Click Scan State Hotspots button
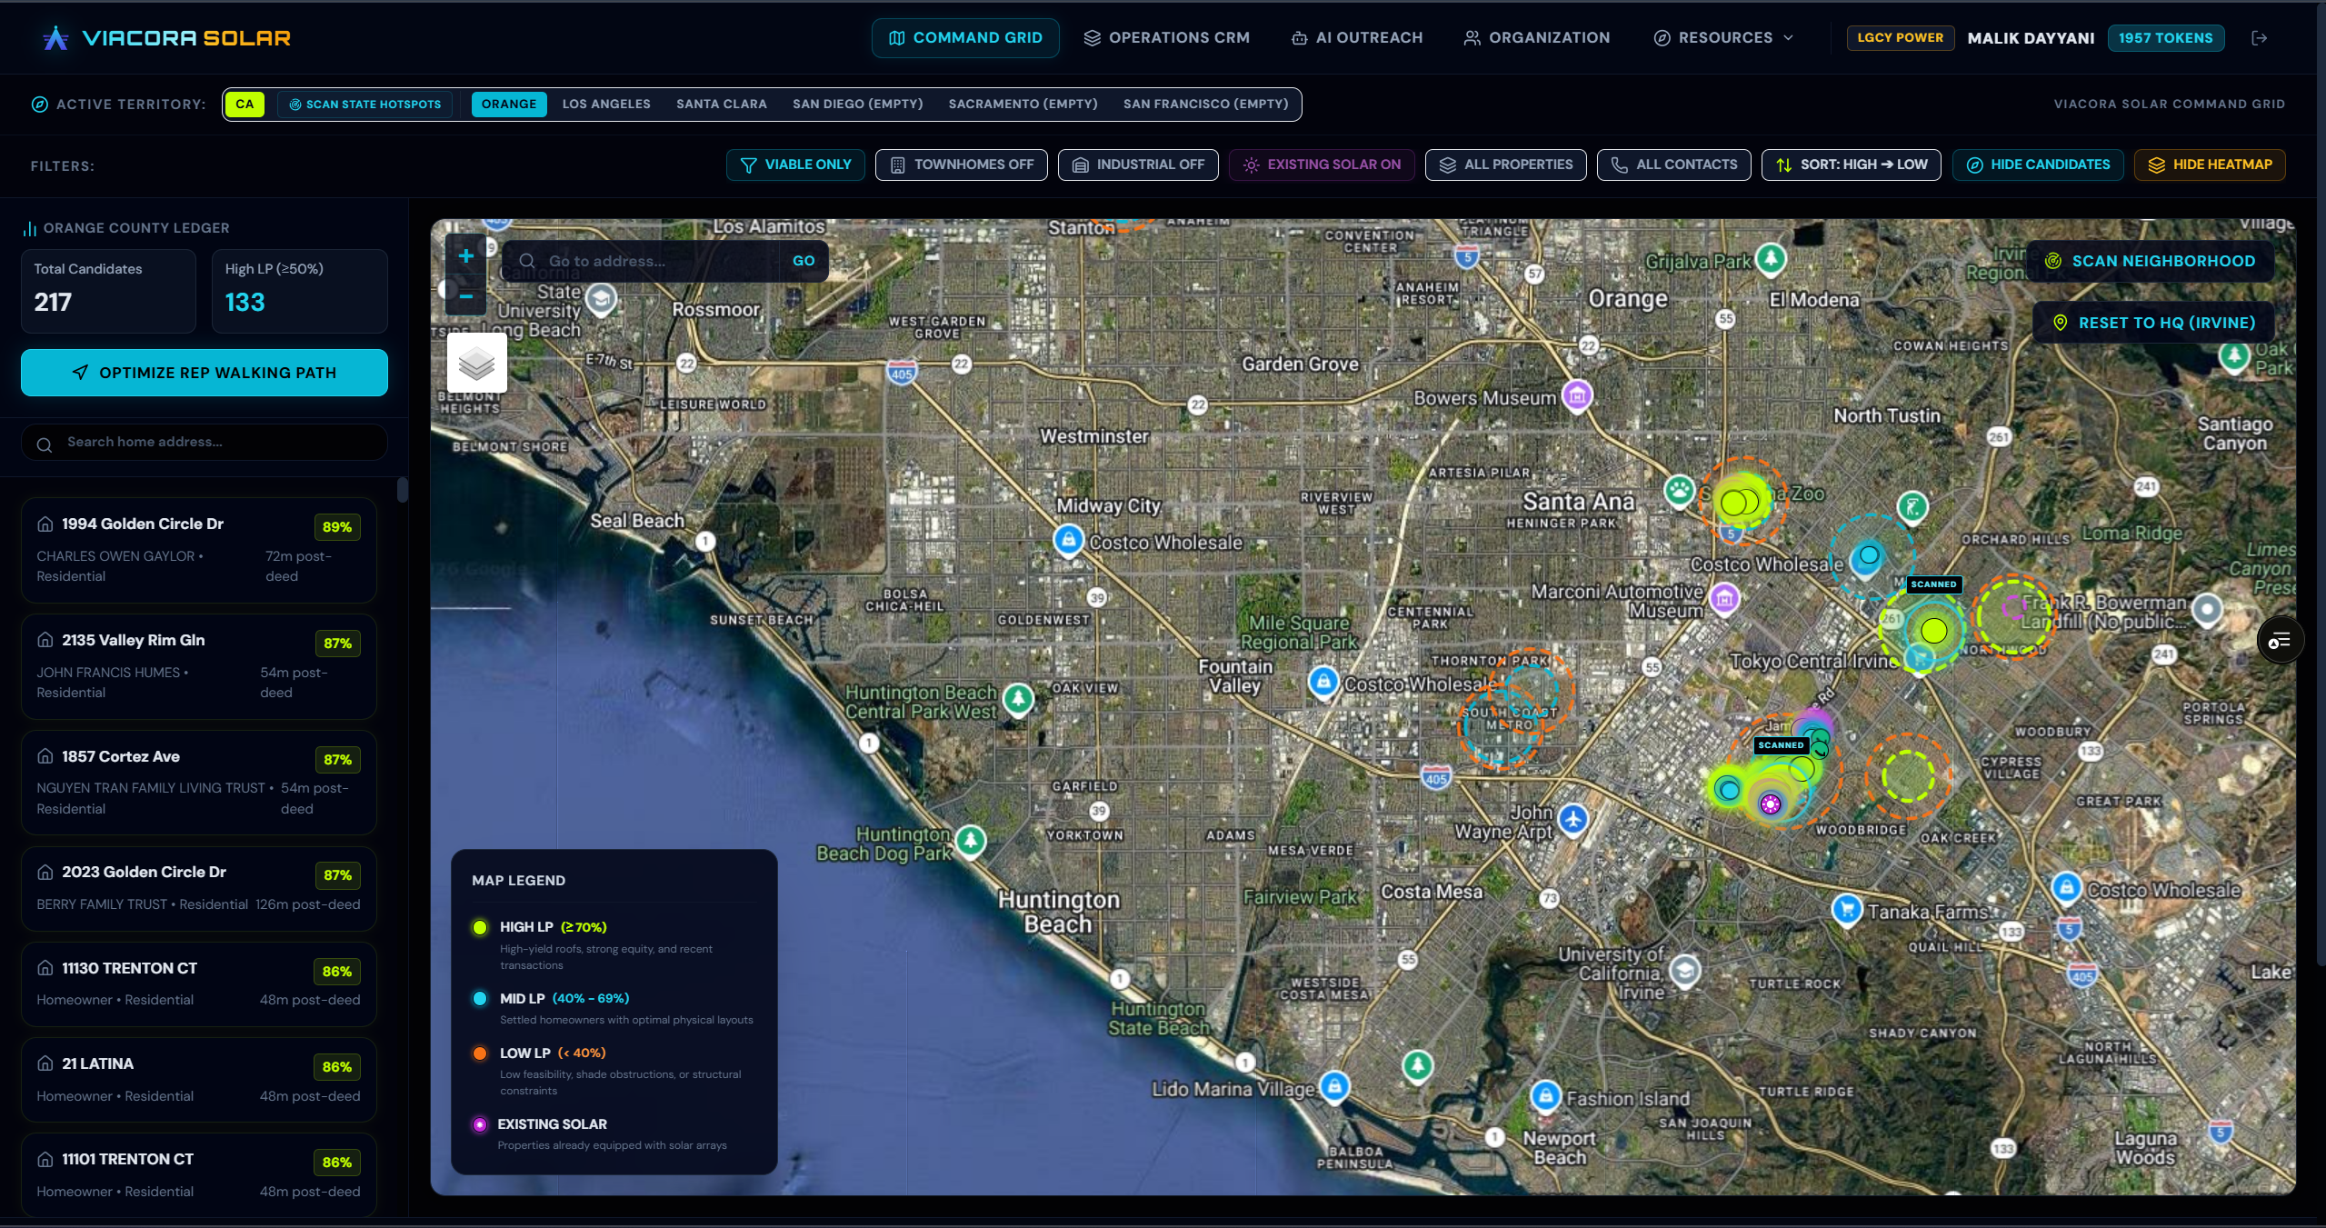The width and height of the screenshot is (2326, 1228). (x=364, y=105)
